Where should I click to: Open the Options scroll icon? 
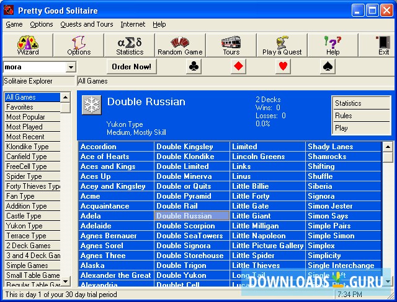[x=79, y=45]
